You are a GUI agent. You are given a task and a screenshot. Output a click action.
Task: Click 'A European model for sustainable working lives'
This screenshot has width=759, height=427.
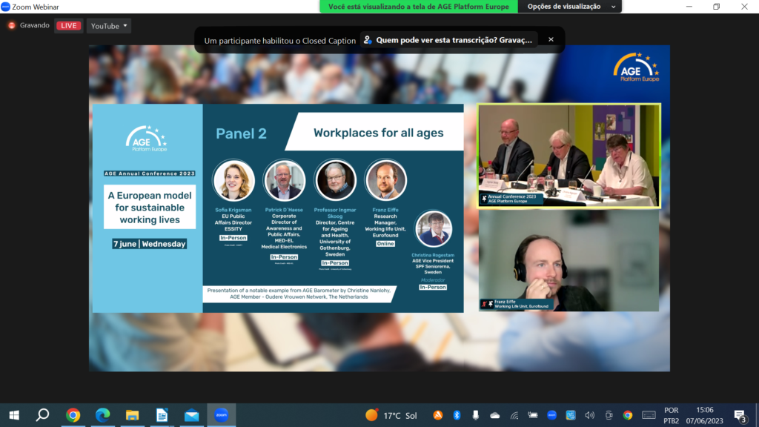pyautogui.click(x=150, y=208)
